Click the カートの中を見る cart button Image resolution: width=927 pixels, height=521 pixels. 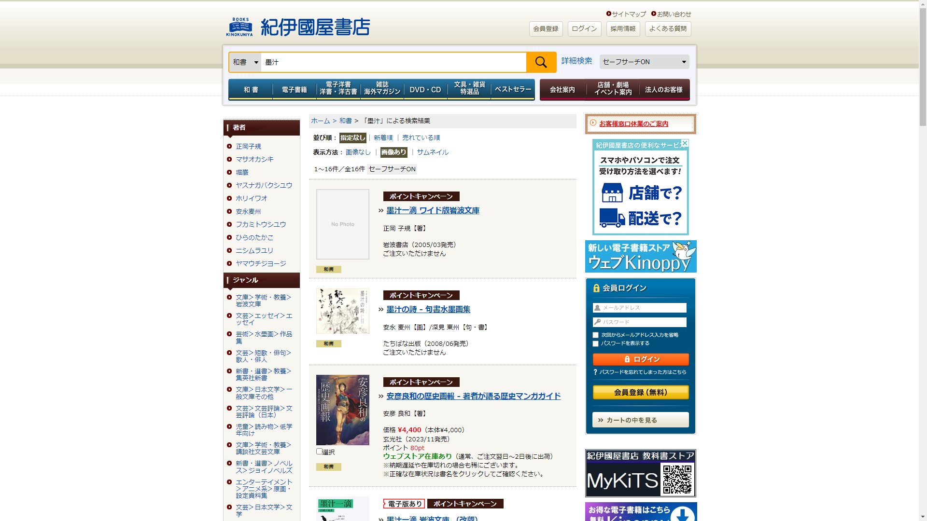[640, 420]
